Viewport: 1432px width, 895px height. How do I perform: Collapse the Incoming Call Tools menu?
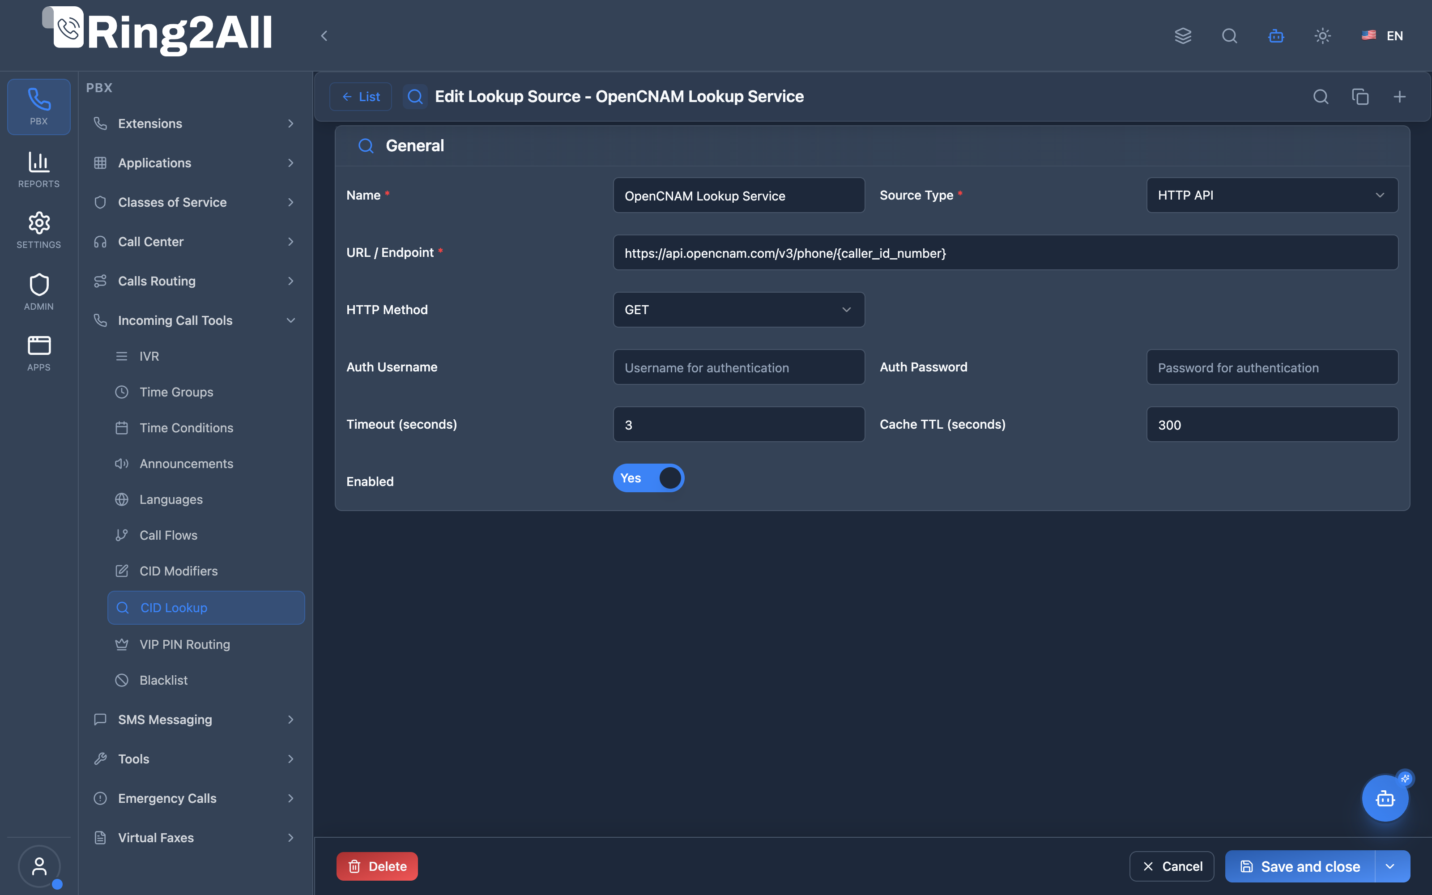tap(194, 320)
